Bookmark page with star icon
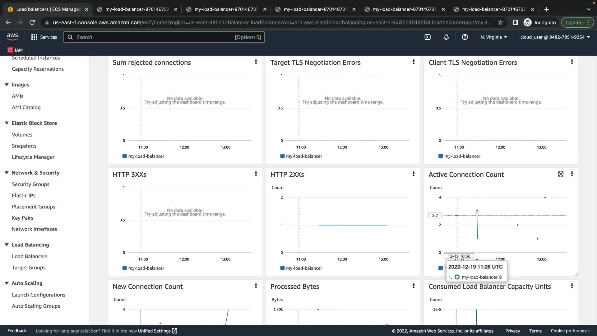597x336 pixels. coord(501,22)
